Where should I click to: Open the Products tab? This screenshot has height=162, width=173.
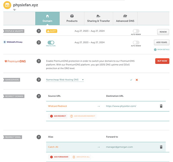[x=72, y=19]
